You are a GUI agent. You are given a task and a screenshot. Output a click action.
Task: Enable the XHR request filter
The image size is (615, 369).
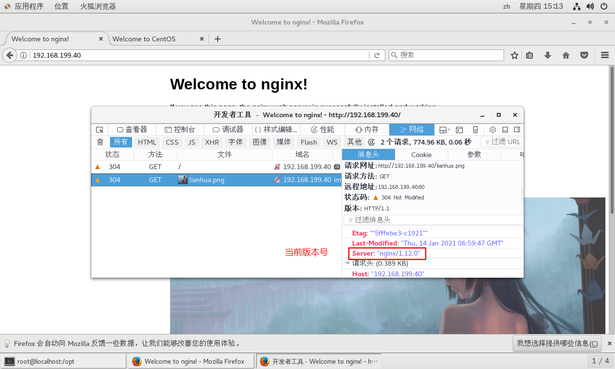point(212,142)
